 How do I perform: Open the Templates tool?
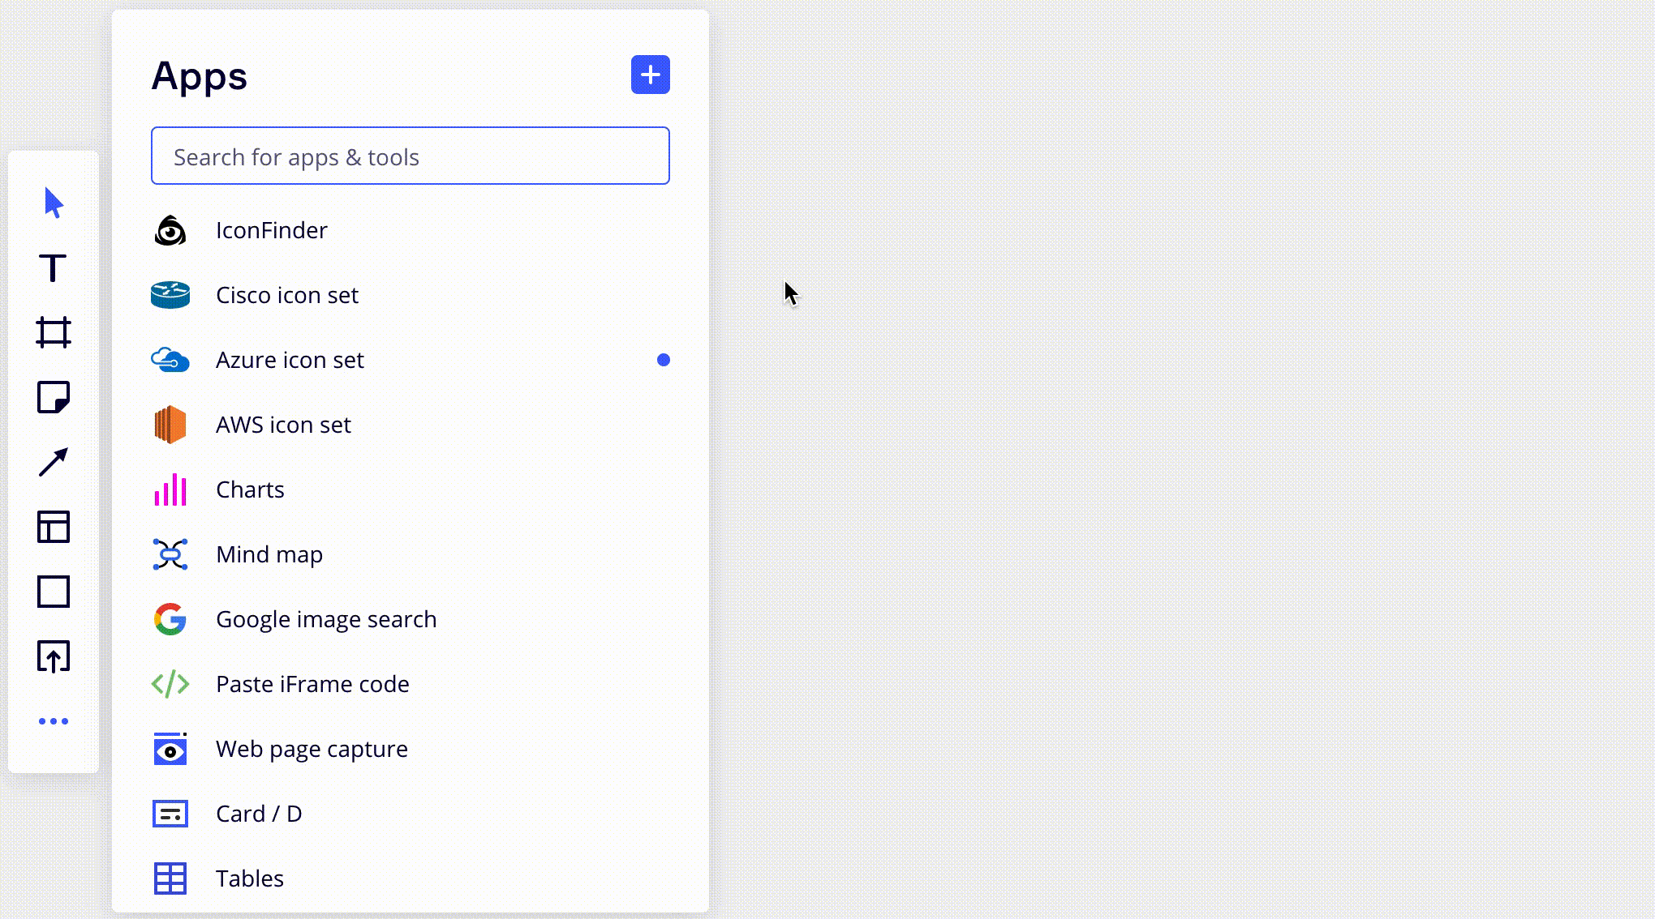pyautogui.click(x=54, y=527)
